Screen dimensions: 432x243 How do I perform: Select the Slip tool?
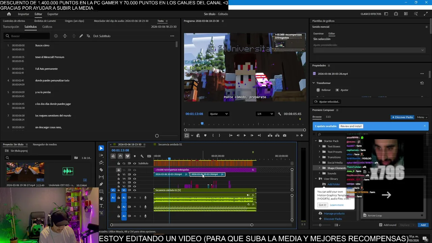101,177
